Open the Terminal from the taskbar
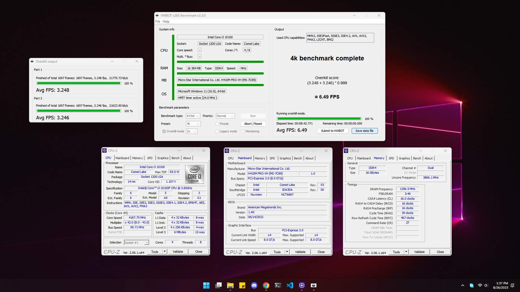Image resolution: width=520 pixels, height=292 pixels. coord(278,285)
